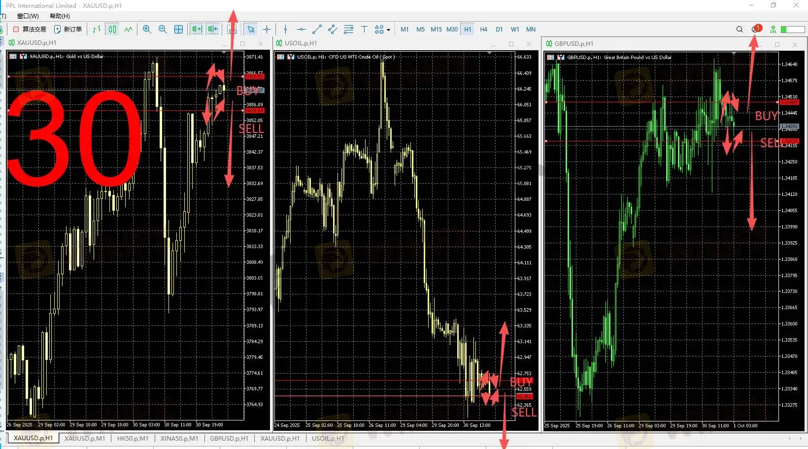Switch to the HK50.p,M1 tab
Viewport: 808px width, 449px height.
[133, 438]
